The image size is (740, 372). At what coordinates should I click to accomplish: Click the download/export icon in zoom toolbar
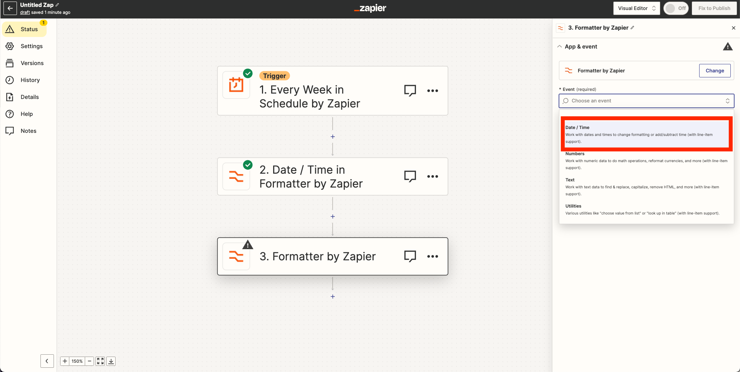[x=111, y=361]
